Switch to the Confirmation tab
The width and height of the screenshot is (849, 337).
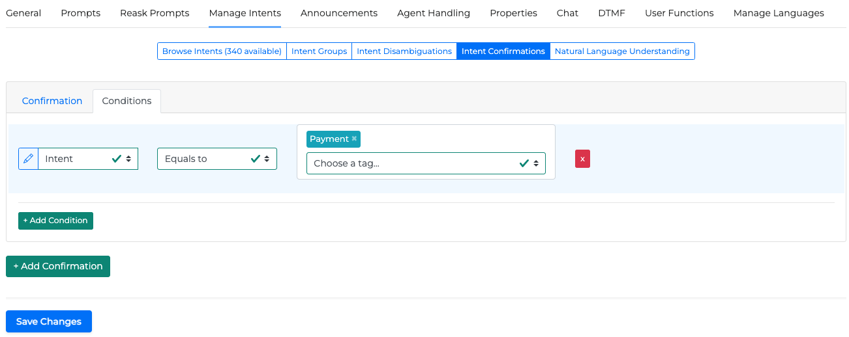point(52,101)
